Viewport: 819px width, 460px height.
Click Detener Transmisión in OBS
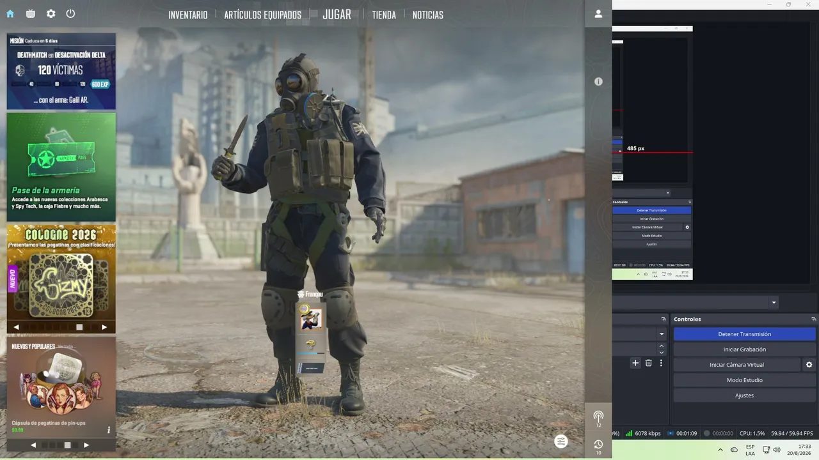[x=745, y=334]
